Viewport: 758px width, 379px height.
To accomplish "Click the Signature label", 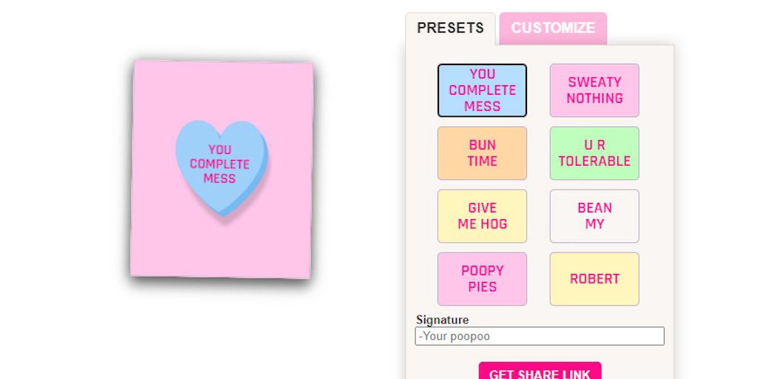I will (442, 320).
